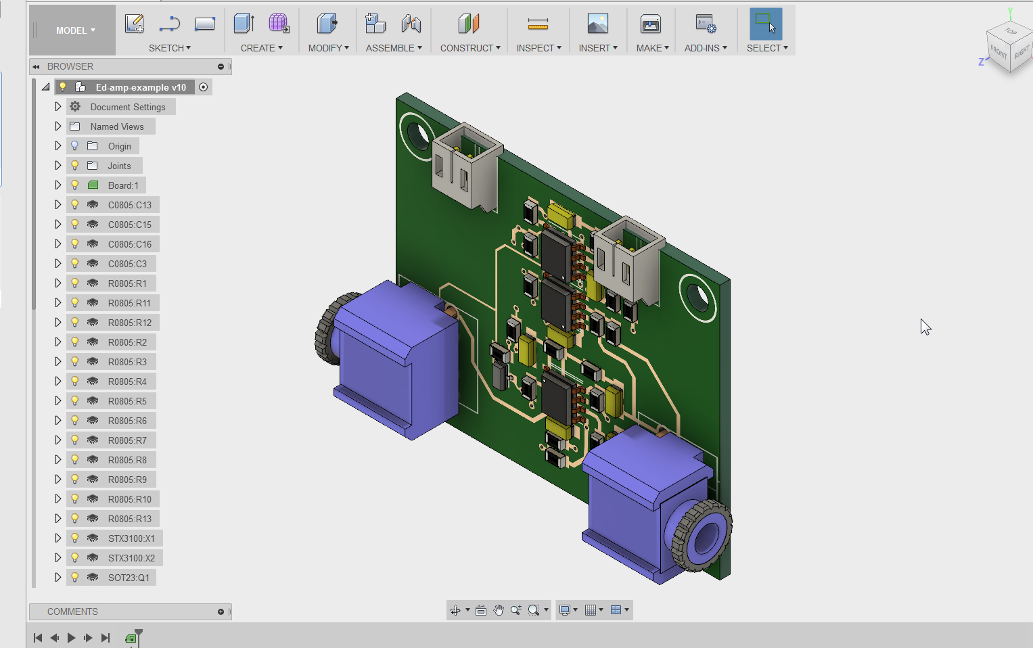Select the Measure tool under INSPECT
The height and width of the screenshot is (648, 1033).
[x=538, y=24]
